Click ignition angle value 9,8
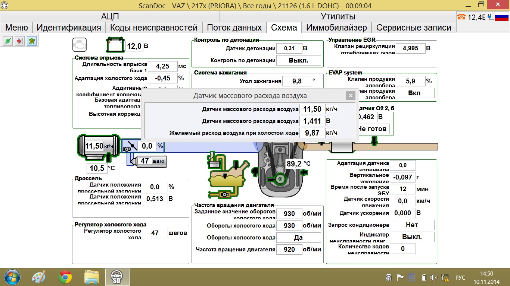This screenshot has height=286, width=510. point(297,81)
